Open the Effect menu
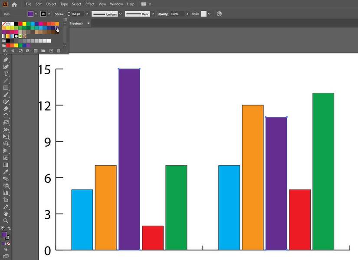Screen dimensions: 358x260 [89, 4]
